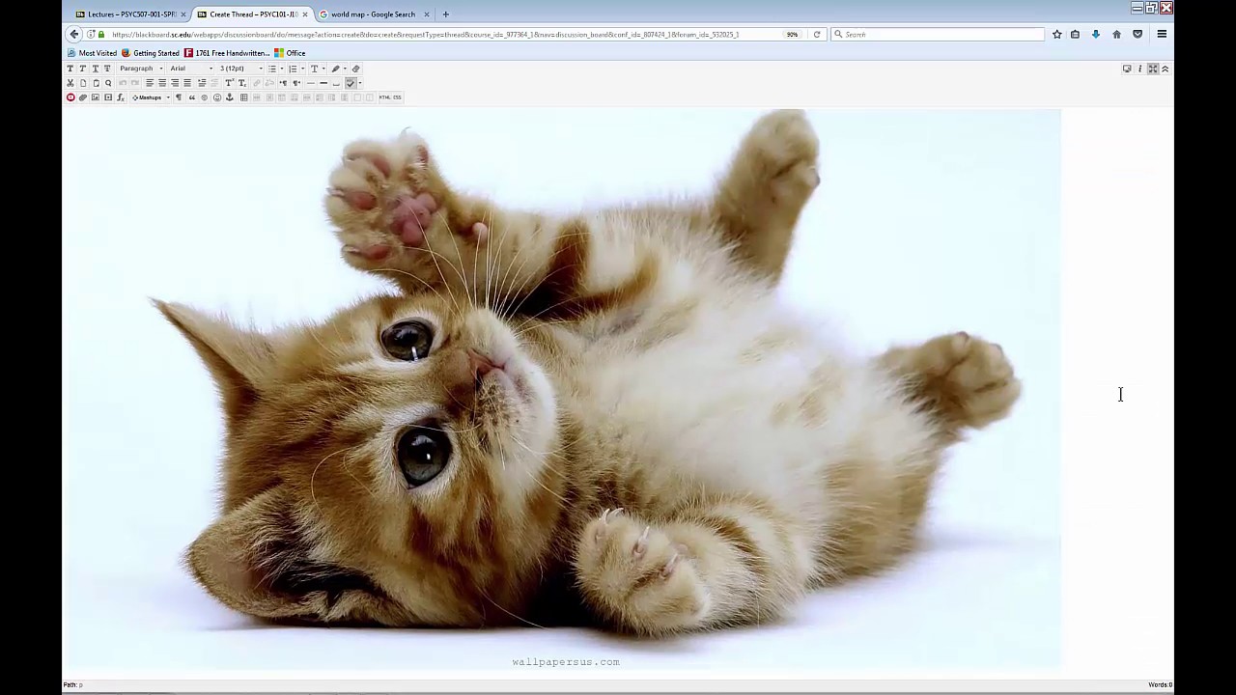1236x695 pixels.
Task: Toggle italic text formatting in editor
Action: pyautogui.click(x=82, y=69)
